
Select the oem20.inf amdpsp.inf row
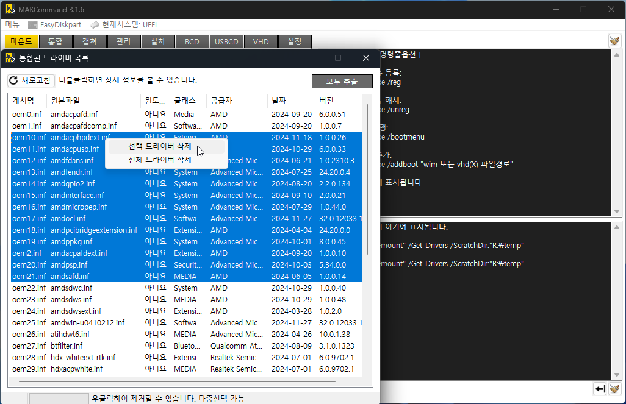click(186, 265)
